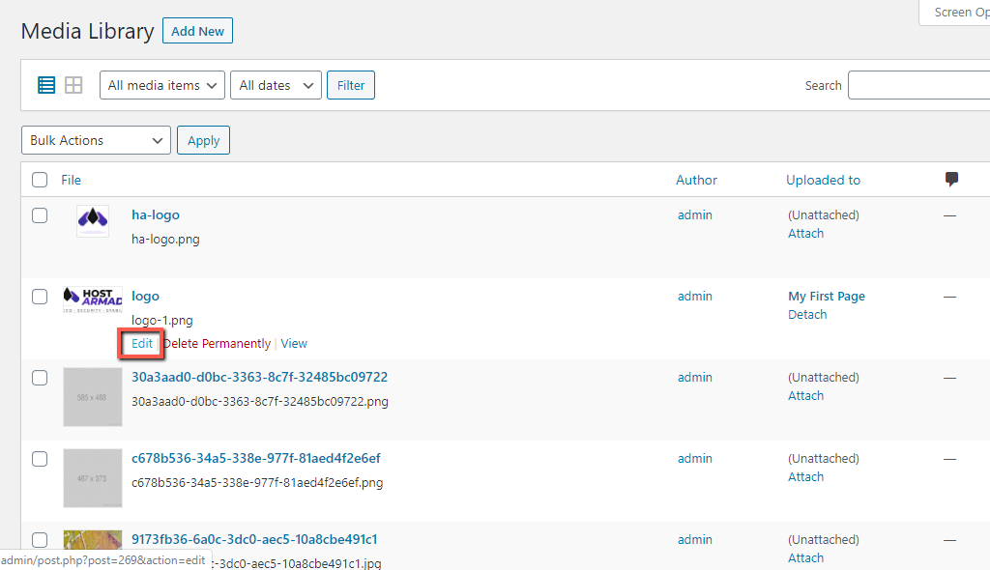Open the All dates dropdown

pyautogui.click(x=276, y=85)
